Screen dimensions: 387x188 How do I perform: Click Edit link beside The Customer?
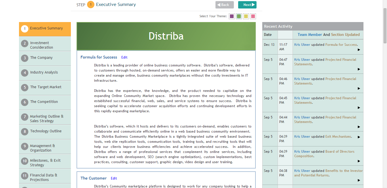(114, 178)
